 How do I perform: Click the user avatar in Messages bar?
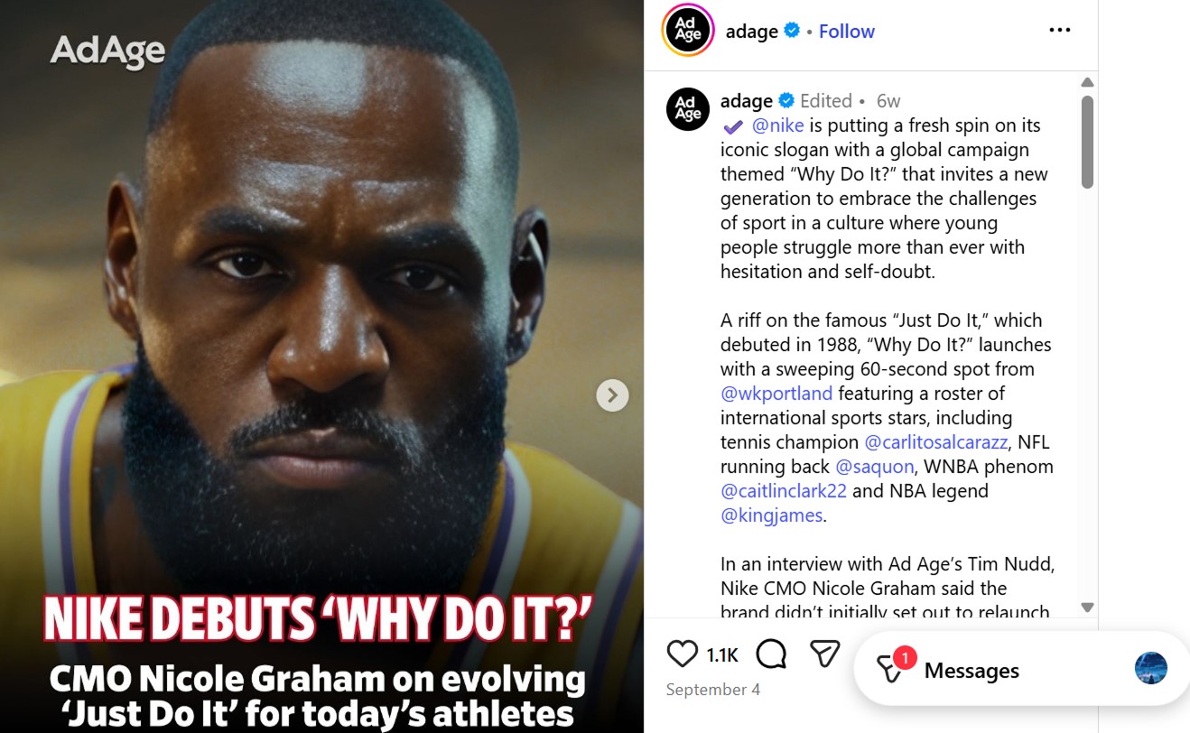1150,668
